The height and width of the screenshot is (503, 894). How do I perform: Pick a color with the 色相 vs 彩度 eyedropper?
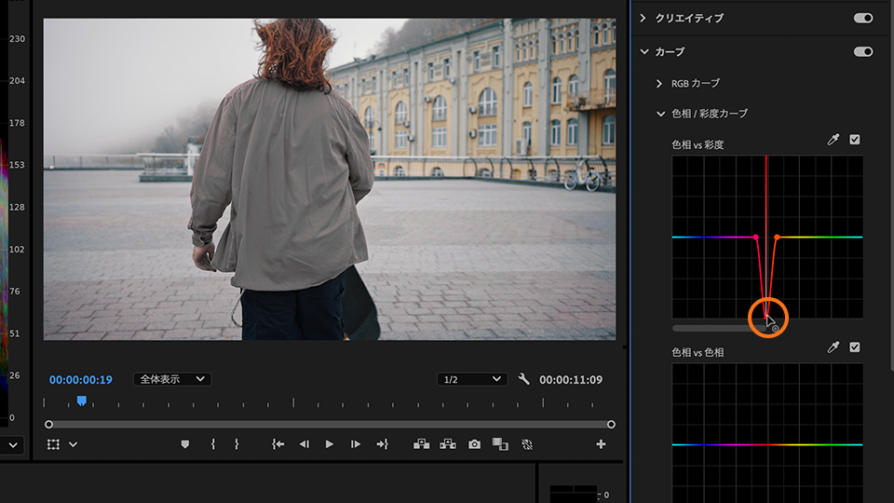(833, 140)
